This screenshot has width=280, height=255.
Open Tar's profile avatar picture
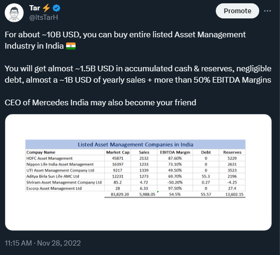14,13
